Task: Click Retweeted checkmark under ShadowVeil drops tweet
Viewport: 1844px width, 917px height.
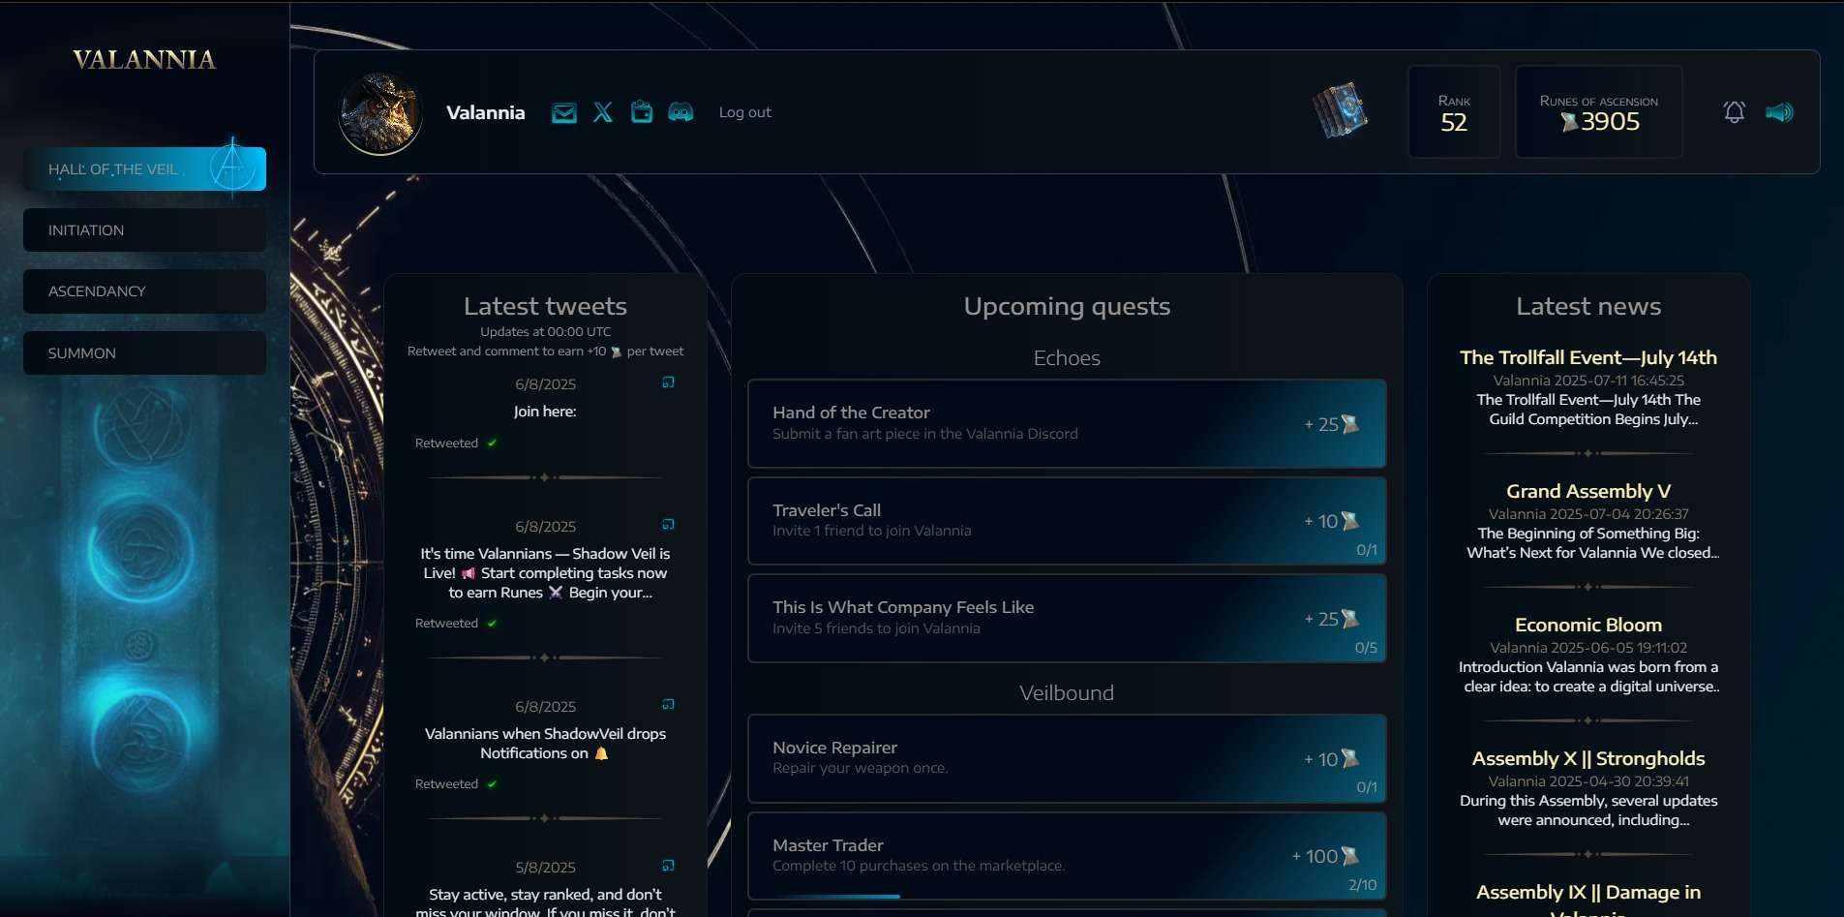Action: (492, 783)
